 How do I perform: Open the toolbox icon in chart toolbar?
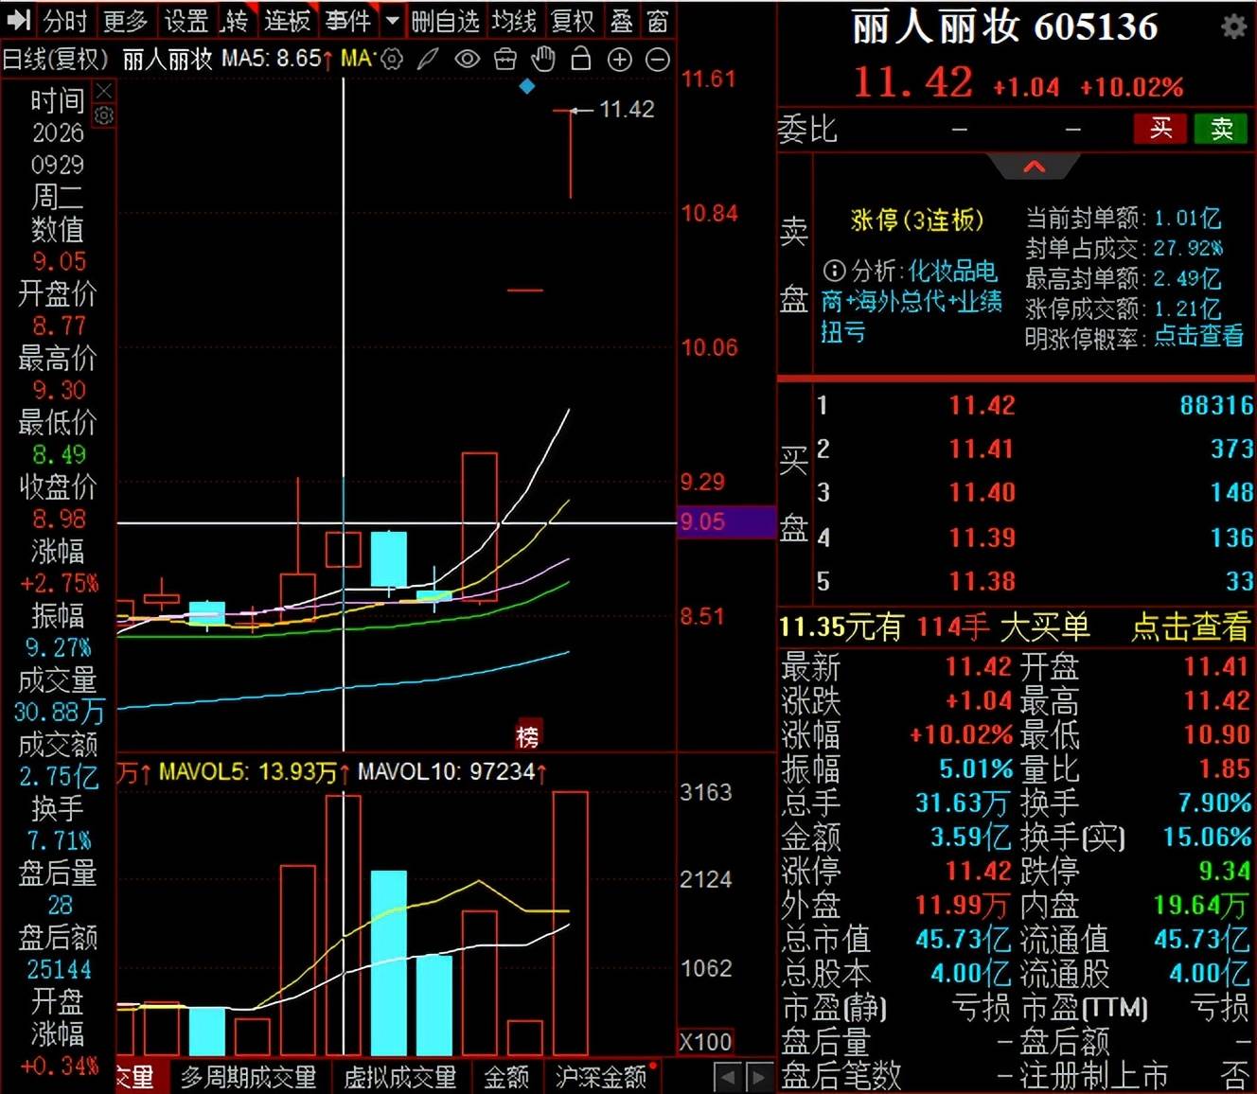click(x=505, y=60)
